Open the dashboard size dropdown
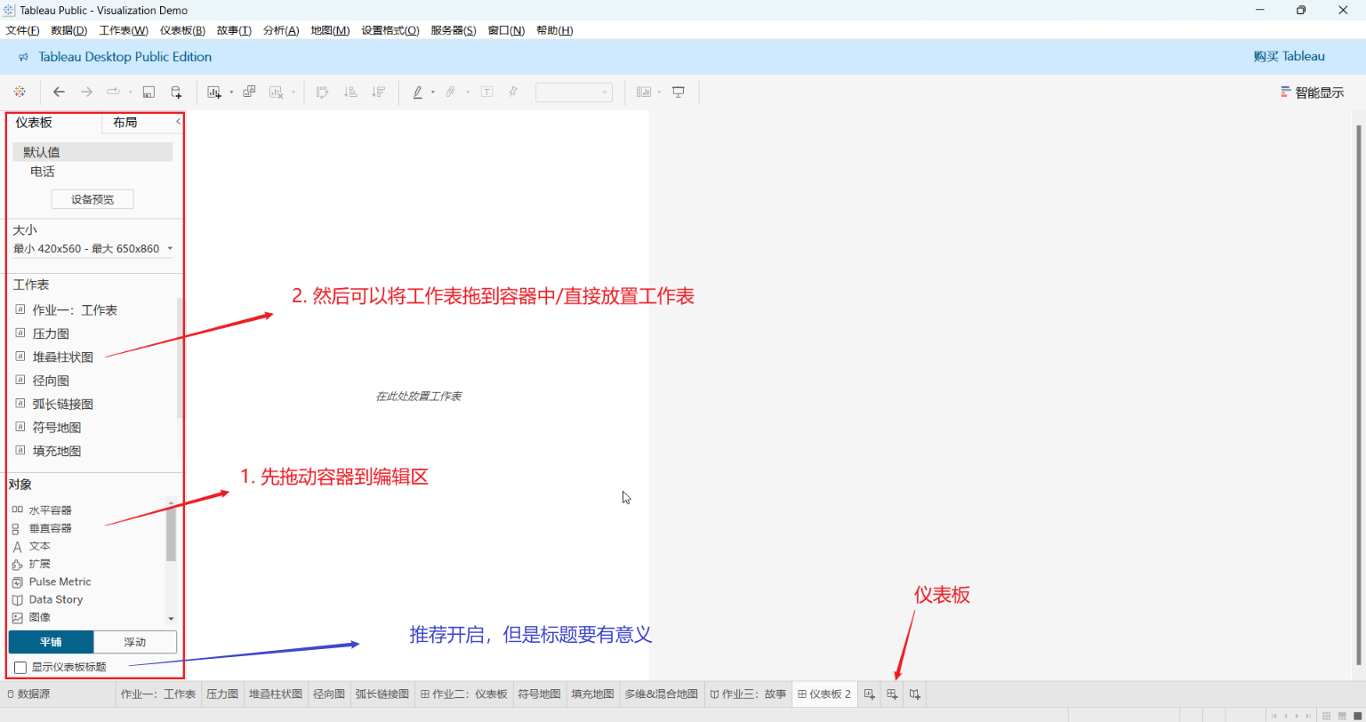The image size is (1366, 722). 170,249
